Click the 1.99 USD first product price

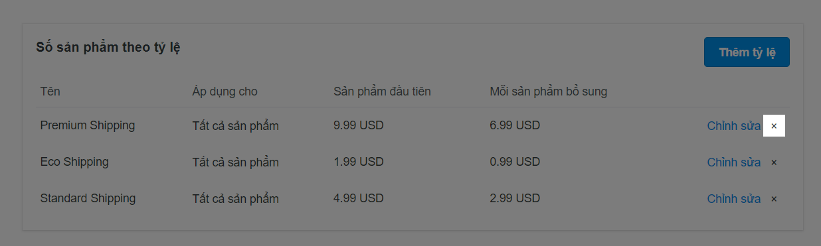tap(359, 162)
